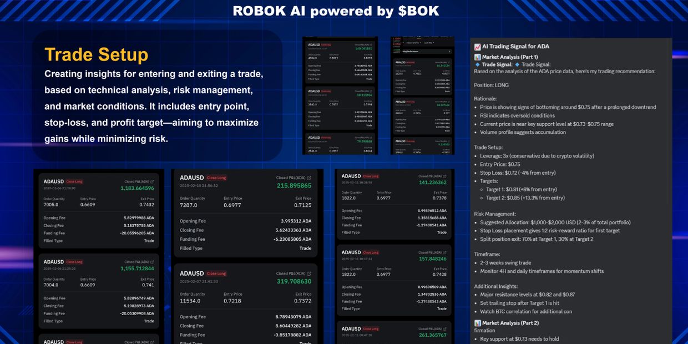Select exit price 0.7372
Screen dimensions: 688x344
point(303,301)
